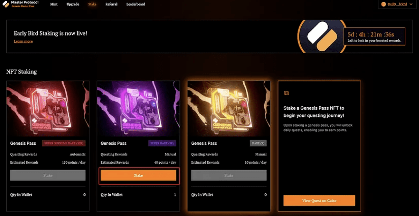Click the wallet address 0xd0...b32d
This screenshot has height=216, width=419.
click(397, 5)
